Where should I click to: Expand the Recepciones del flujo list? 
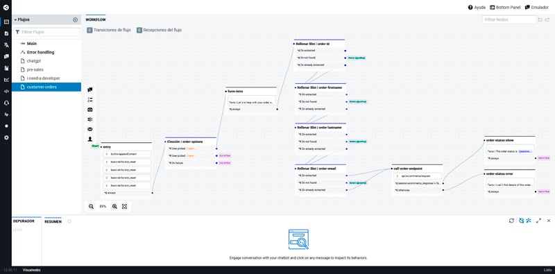(x=160, y=30)
